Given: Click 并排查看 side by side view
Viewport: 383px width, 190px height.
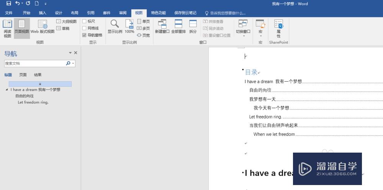Looking at the screenshot, I should coord(213,21).
